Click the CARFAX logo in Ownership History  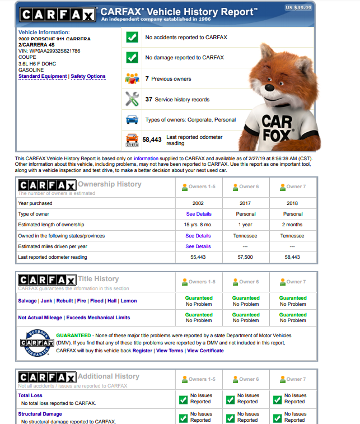point(47,185)
